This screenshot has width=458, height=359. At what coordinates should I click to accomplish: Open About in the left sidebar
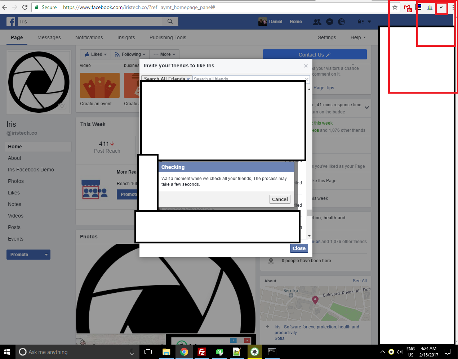point(15,158)
